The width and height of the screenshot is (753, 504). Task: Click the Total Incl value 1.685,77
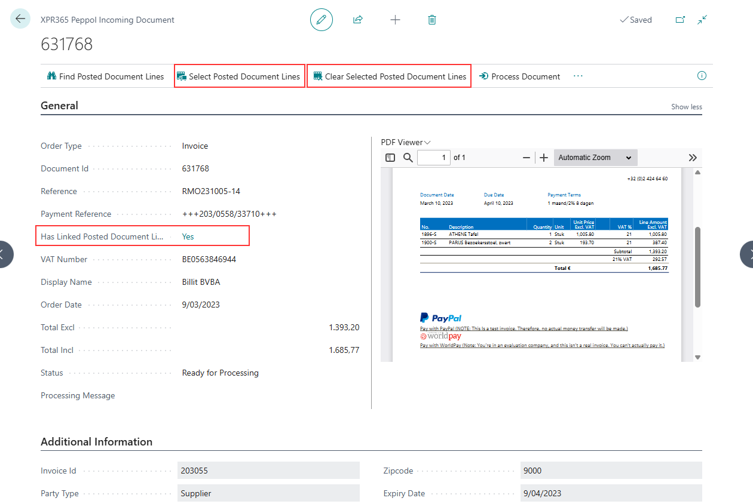(x=344, y=350)
